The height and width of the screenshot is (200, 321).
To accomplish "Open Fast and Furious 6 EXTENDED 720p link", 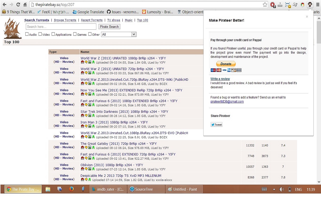I will (x=128, y=154).
